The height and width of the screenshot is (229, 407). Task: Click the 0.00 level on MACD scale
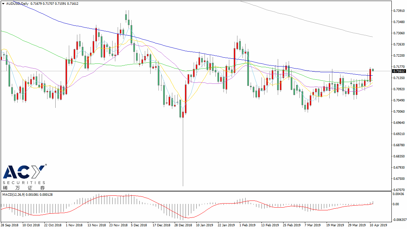coord(395,204)
